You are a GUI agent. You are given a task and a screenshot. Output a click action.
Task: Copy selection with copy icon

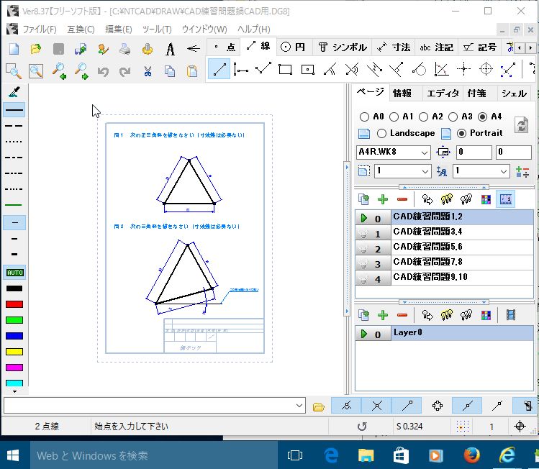(x=170, y=71)
